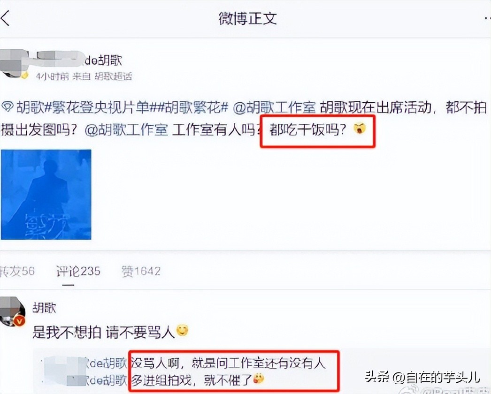This screenshot has height=394, width=491.
Task: Open the blue 繁花 poster thumbnail
Action: (46, 194)
